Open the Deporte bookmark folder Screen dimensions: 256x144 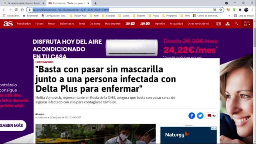139,16
